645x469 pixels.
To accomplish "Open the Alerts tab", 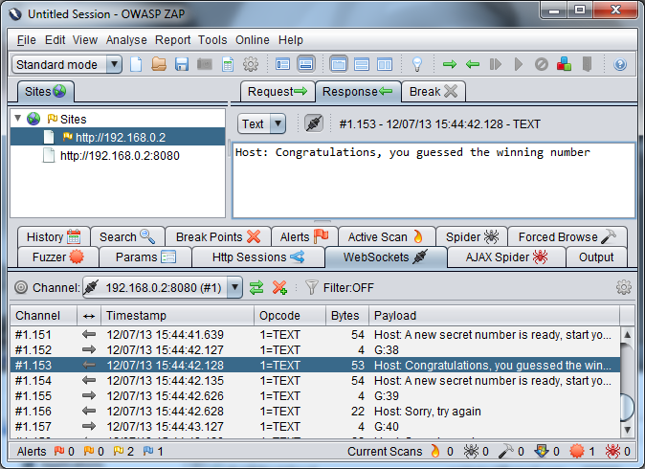I will [304, 237].
